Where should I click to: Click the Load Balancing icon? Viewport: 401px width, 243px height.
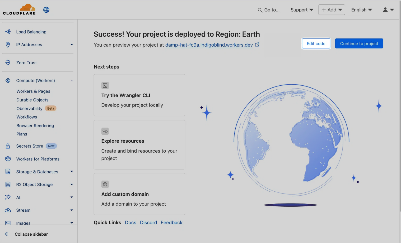coord(8,32)
